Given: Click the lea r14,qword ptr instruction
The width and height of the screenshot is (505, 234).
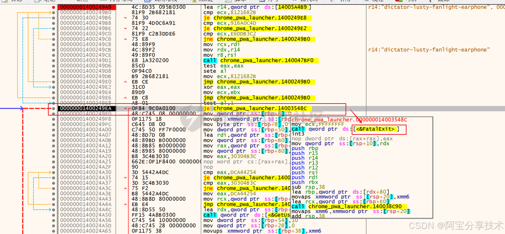Looking at the screenshot, I should (x=258, y=7).
